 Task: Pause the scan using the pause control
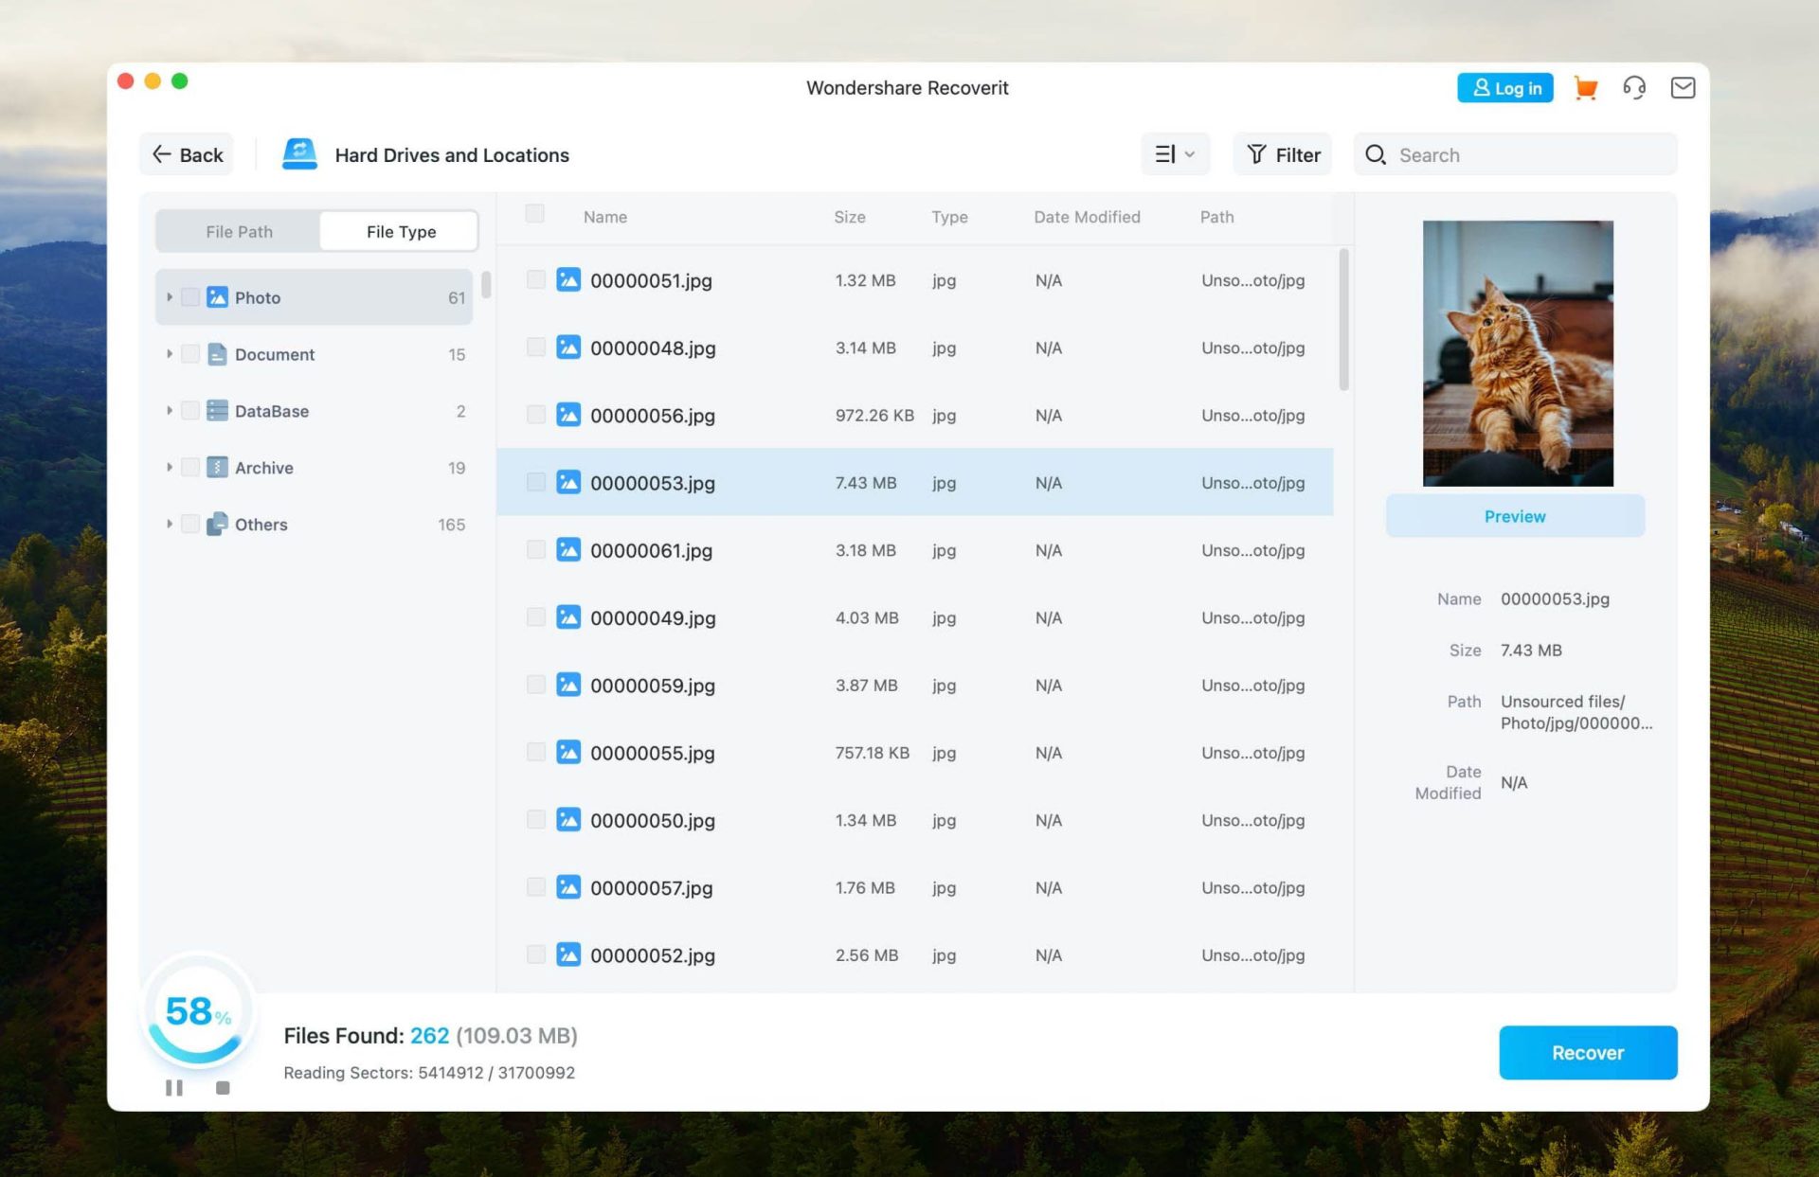point(174,1087)
